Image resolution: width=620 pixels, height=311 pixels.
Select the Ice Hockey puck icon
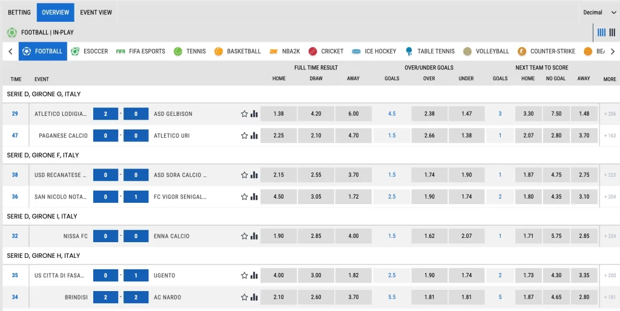(x=356, y=51)
